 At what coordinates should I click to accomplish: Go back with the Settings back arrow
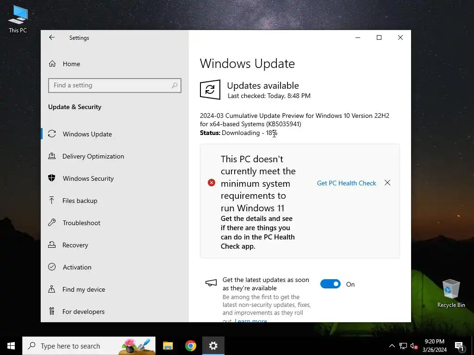pos(52,37)
